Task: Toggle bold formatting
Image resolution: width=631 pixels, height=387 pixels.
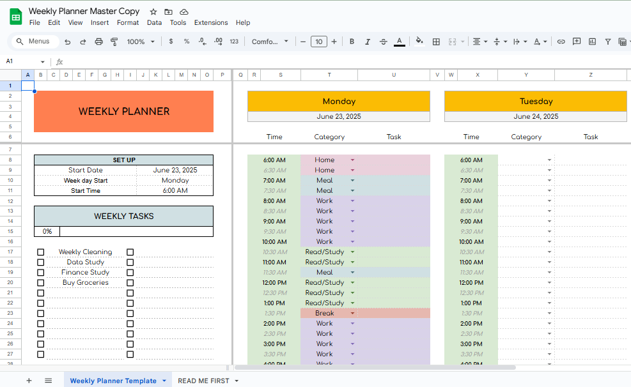Action: coord(352,42)
